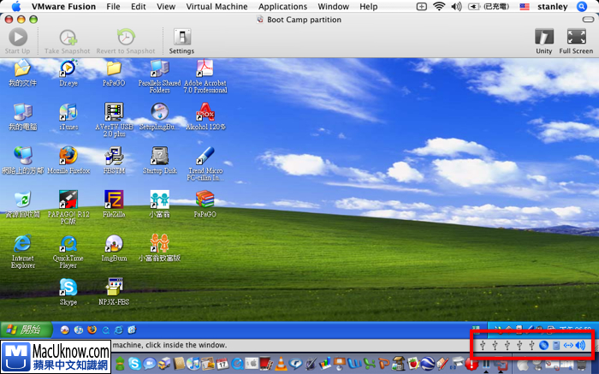The image size is (599, 374).
Task: Click the Settings toolbar button
Action: pos(181,40)
